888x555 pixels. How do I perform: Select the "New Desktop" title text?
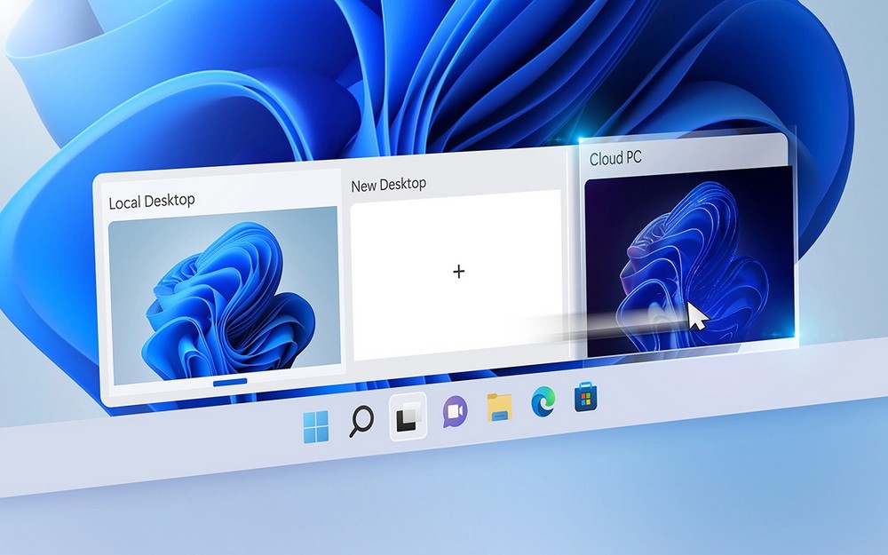click(388, 185)
